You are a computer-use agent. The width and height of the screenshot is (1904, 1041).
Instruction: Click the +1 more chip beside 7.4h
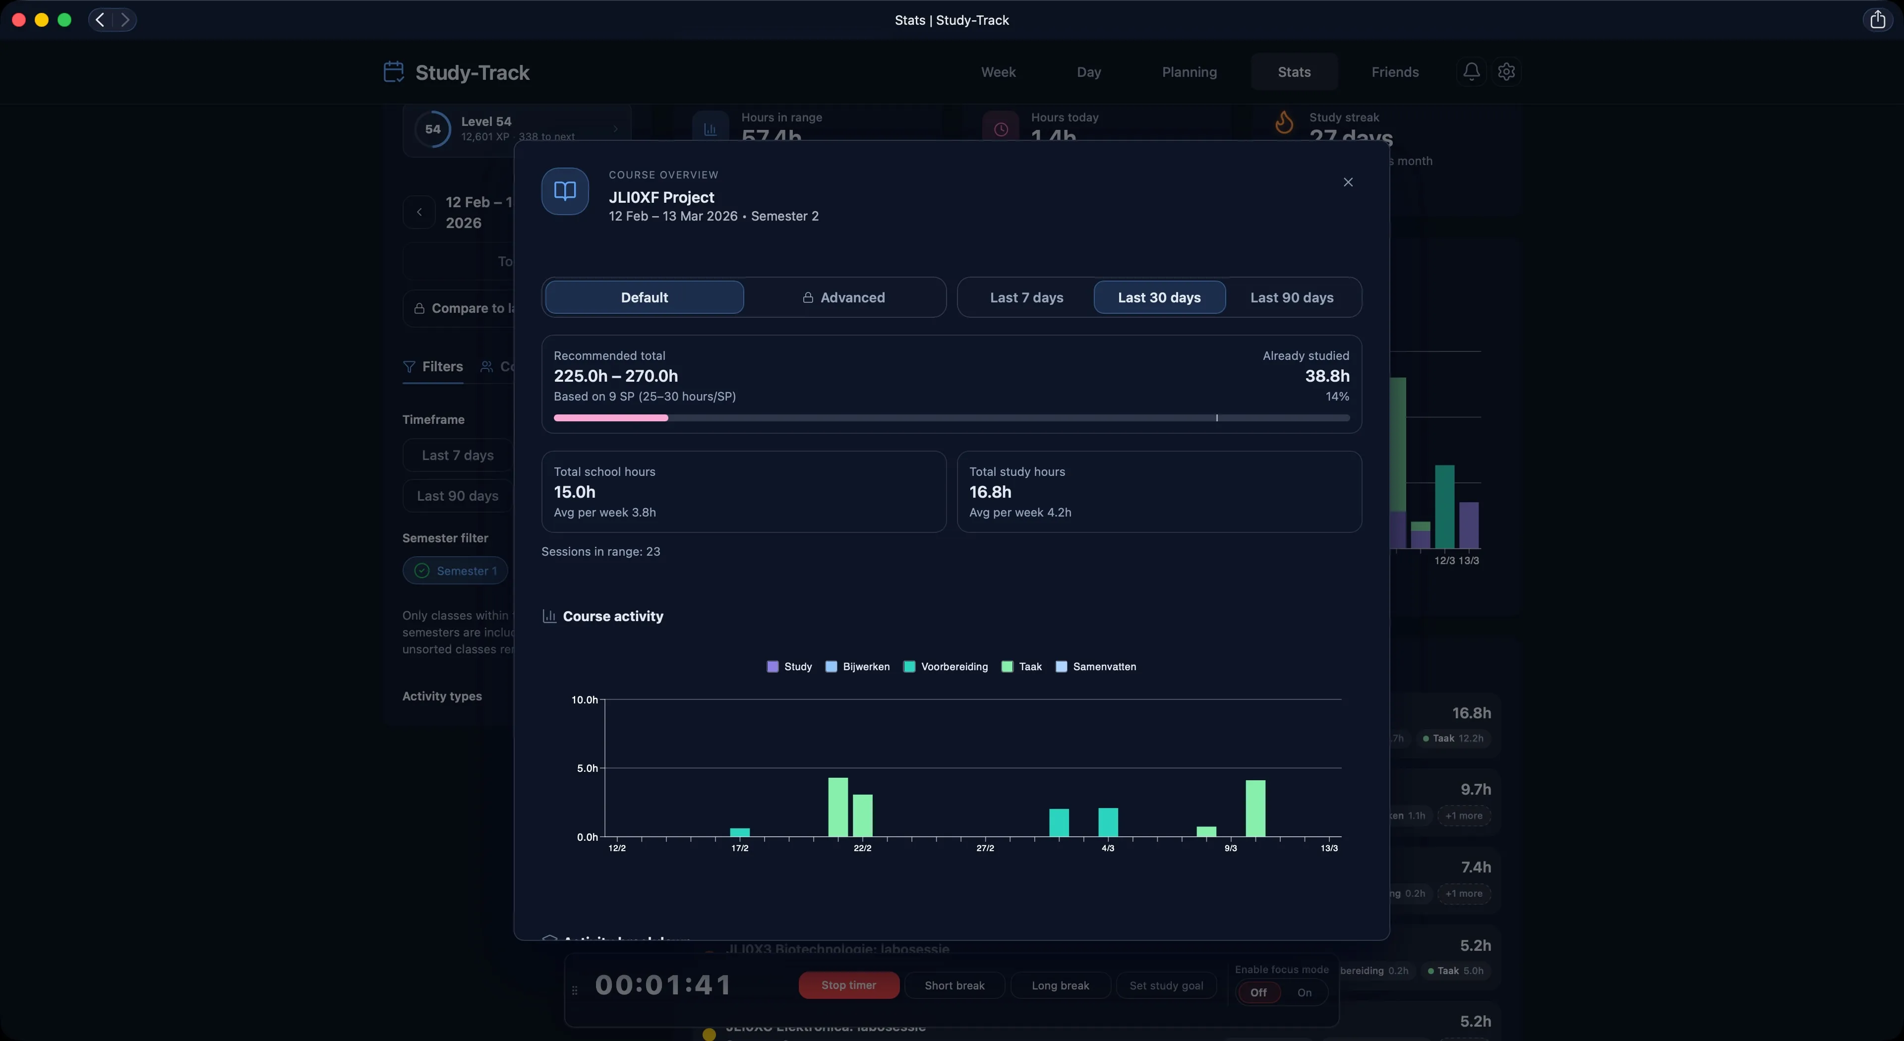tap(1464, 893)
